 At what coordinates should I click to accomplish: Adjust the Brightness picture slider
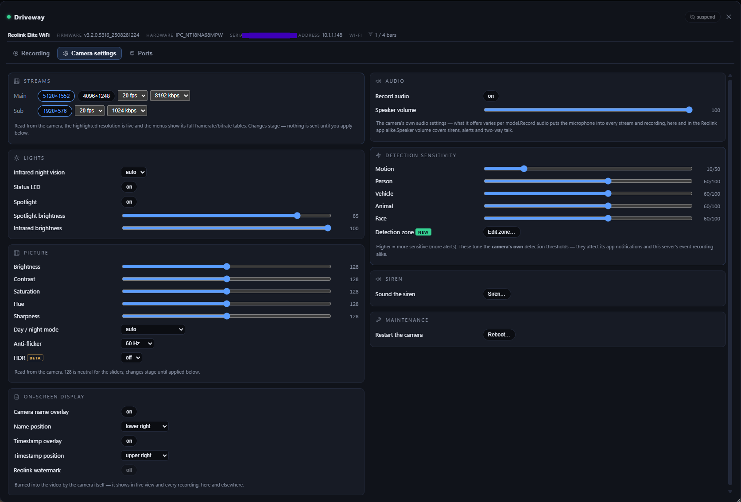[x=226, y=266]
